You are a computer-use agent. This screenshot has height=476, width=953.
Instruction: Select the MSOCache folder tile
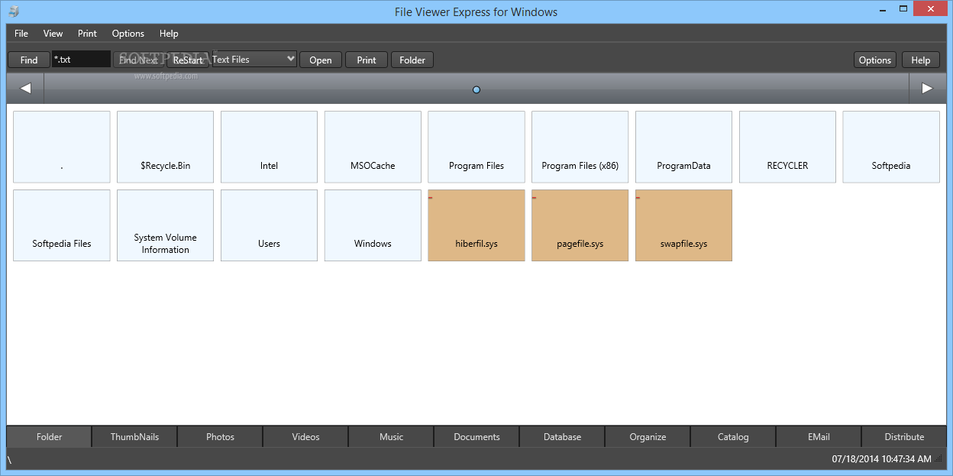pos(373,147)
